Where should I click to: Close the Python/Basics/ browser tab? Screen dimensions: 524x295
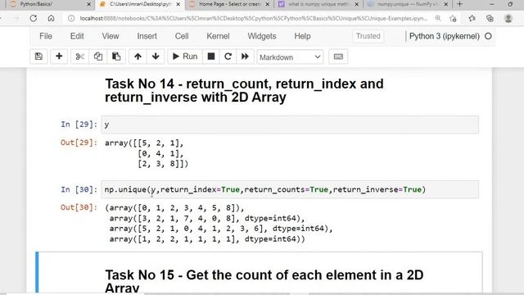[x=89, y=4]
